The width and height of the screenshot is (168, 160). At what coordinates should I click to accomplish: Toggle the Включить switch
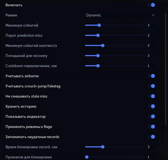(x=151, y=5)
